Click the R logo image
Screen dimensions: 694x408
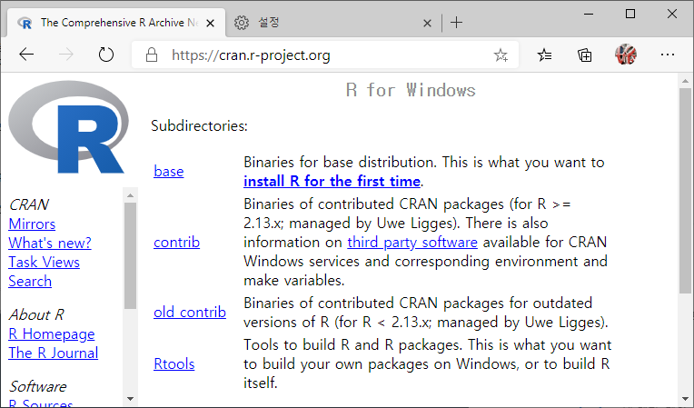69,127
